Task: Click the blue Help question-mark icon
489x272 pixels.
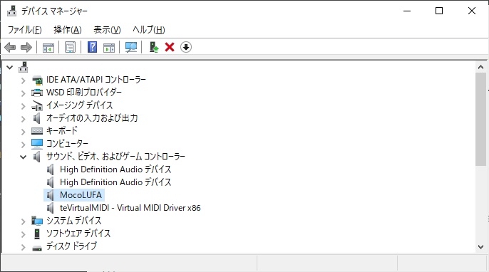Action: 93,48
